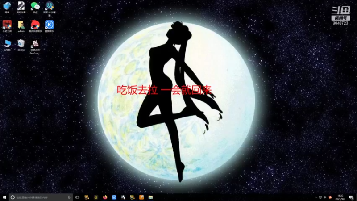Click the Cortana circle in the taskbar

coord(13,197)
